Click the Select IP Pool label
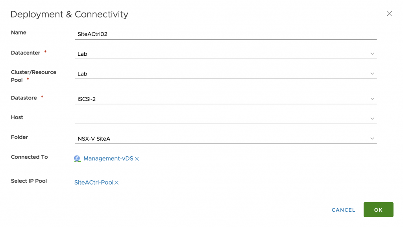The width and height of the screenshot is (403, 227). (29, 181)
